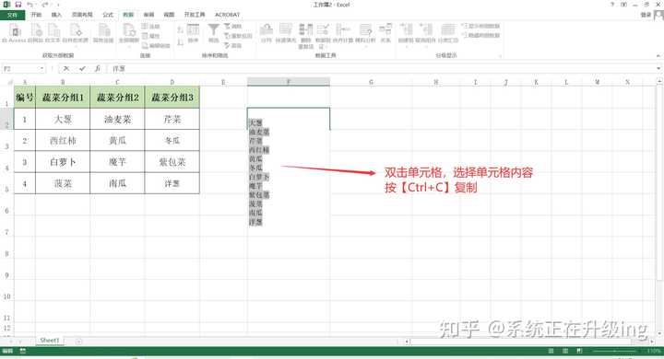Import data From Access
This screenshot has height=359, width=664.
[15, 33]
